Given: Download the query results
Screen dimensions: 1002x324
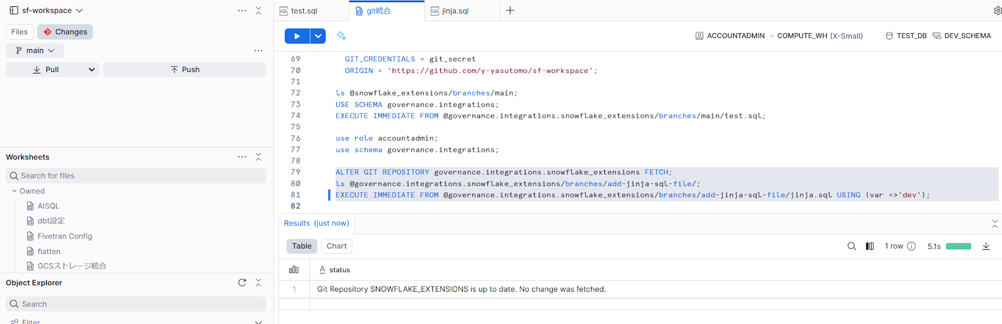Looking at the screenshot, I should click(x=986, y=246).
